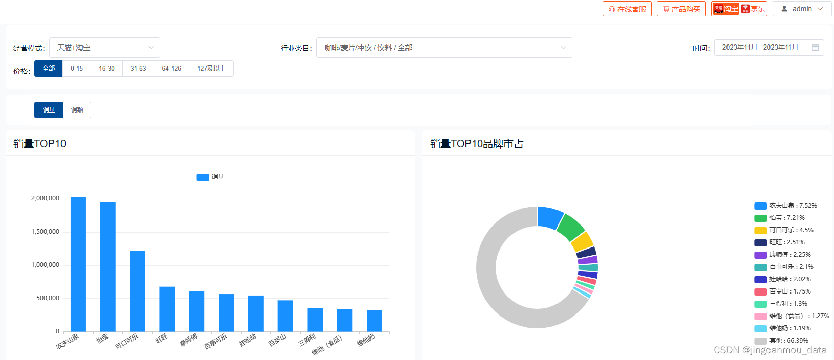Click the gray 其他 donut segment
This screenshot has width=834, height=360.
[487, 276]
